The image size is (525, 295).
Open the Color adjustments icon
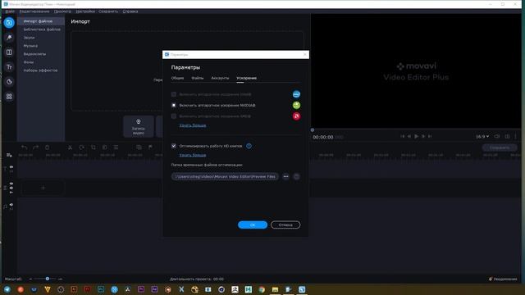click(x=104, y=147)
